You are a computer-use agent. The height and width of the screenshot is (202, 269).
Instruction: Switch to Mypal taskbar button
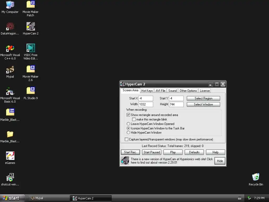(49, 198)
